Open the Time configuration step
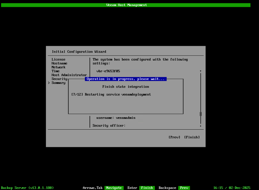Screen dimensions: 259x190 [x=55, y=71]
